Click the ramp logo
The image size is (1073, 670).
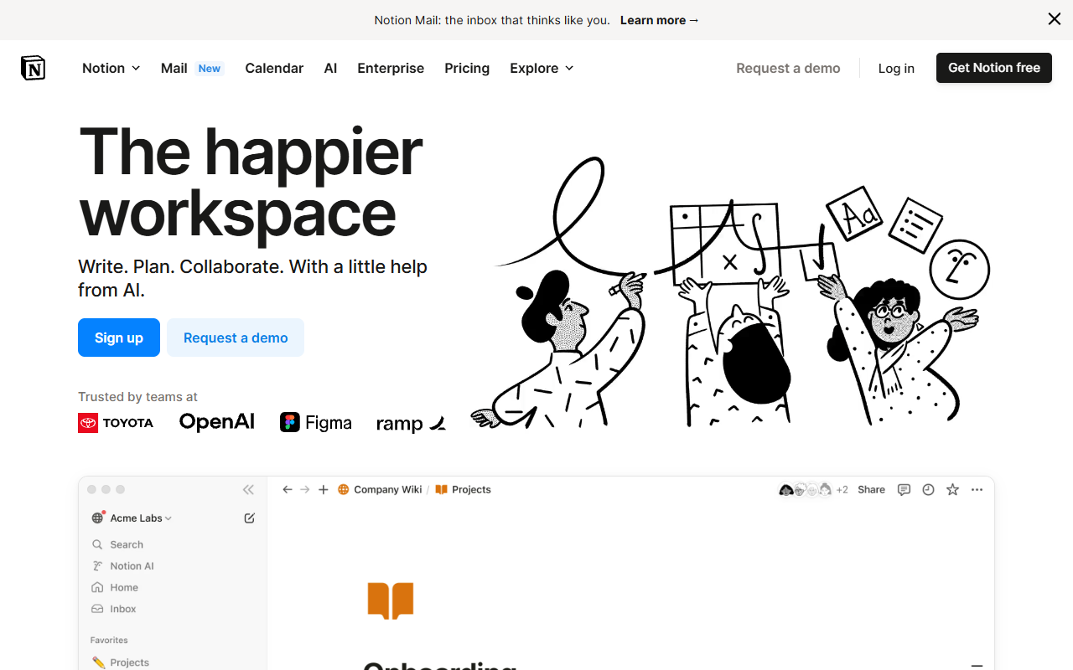(411, 424)
